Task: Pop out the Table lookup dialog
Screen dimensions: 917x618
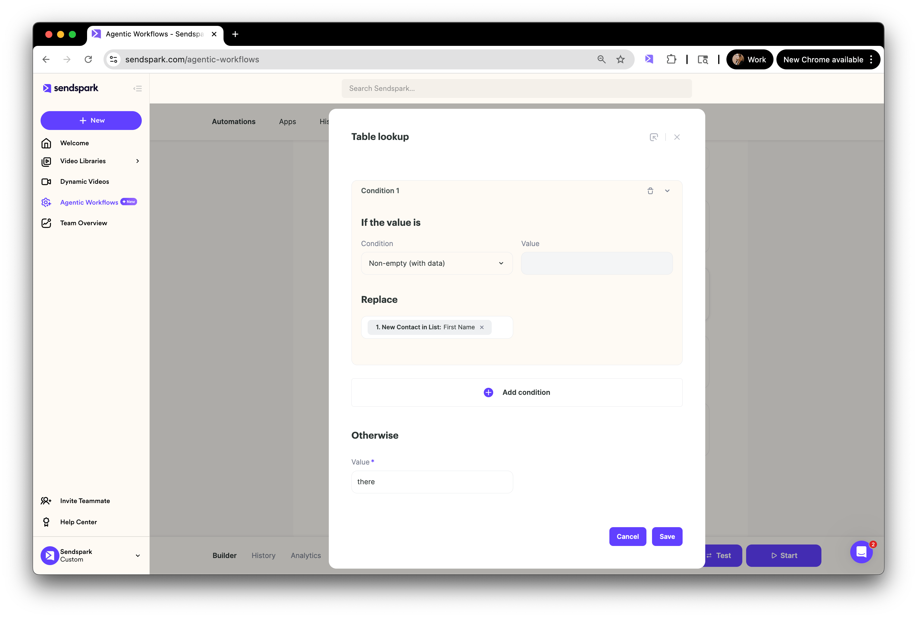Action: [x=654, y=137]
